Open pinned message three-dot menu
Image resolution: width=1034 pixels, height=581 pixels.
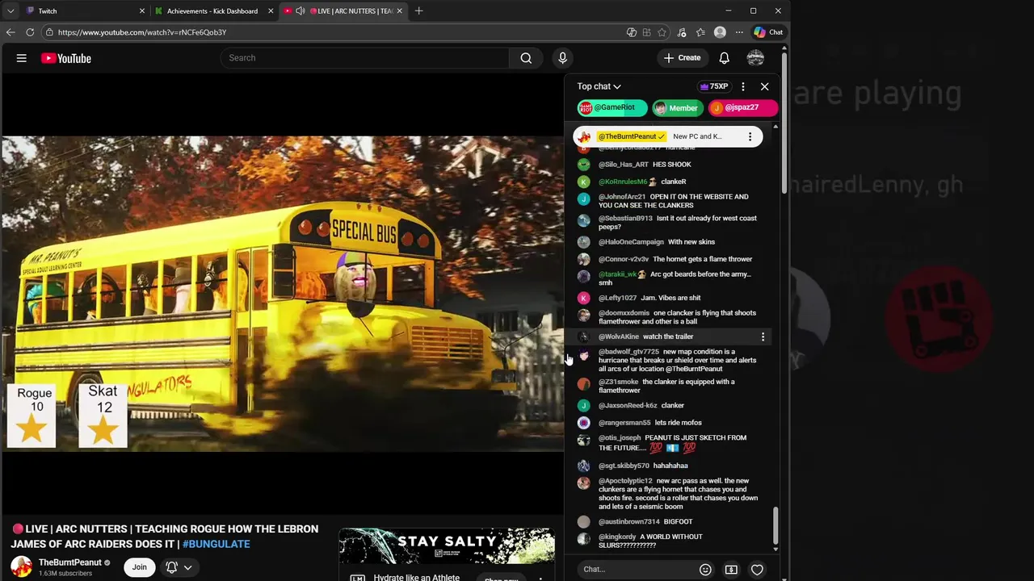[x=750, y=136]
